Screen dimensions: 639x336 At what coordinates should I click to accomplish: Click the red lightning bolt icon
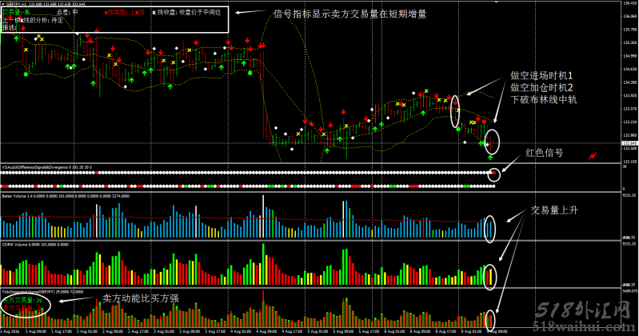click(x=593, y=154)
